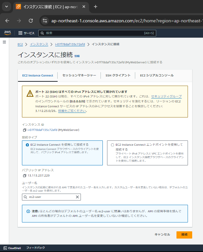Click the キャンセル button
203x252 pixels.
(162, 235)
